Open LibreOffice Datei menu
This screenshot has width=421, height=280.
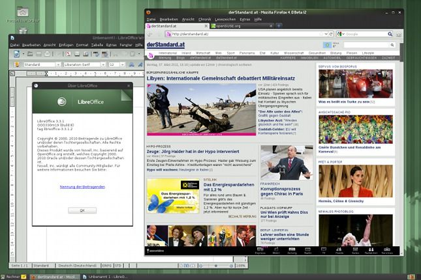[x=15, y=45]
